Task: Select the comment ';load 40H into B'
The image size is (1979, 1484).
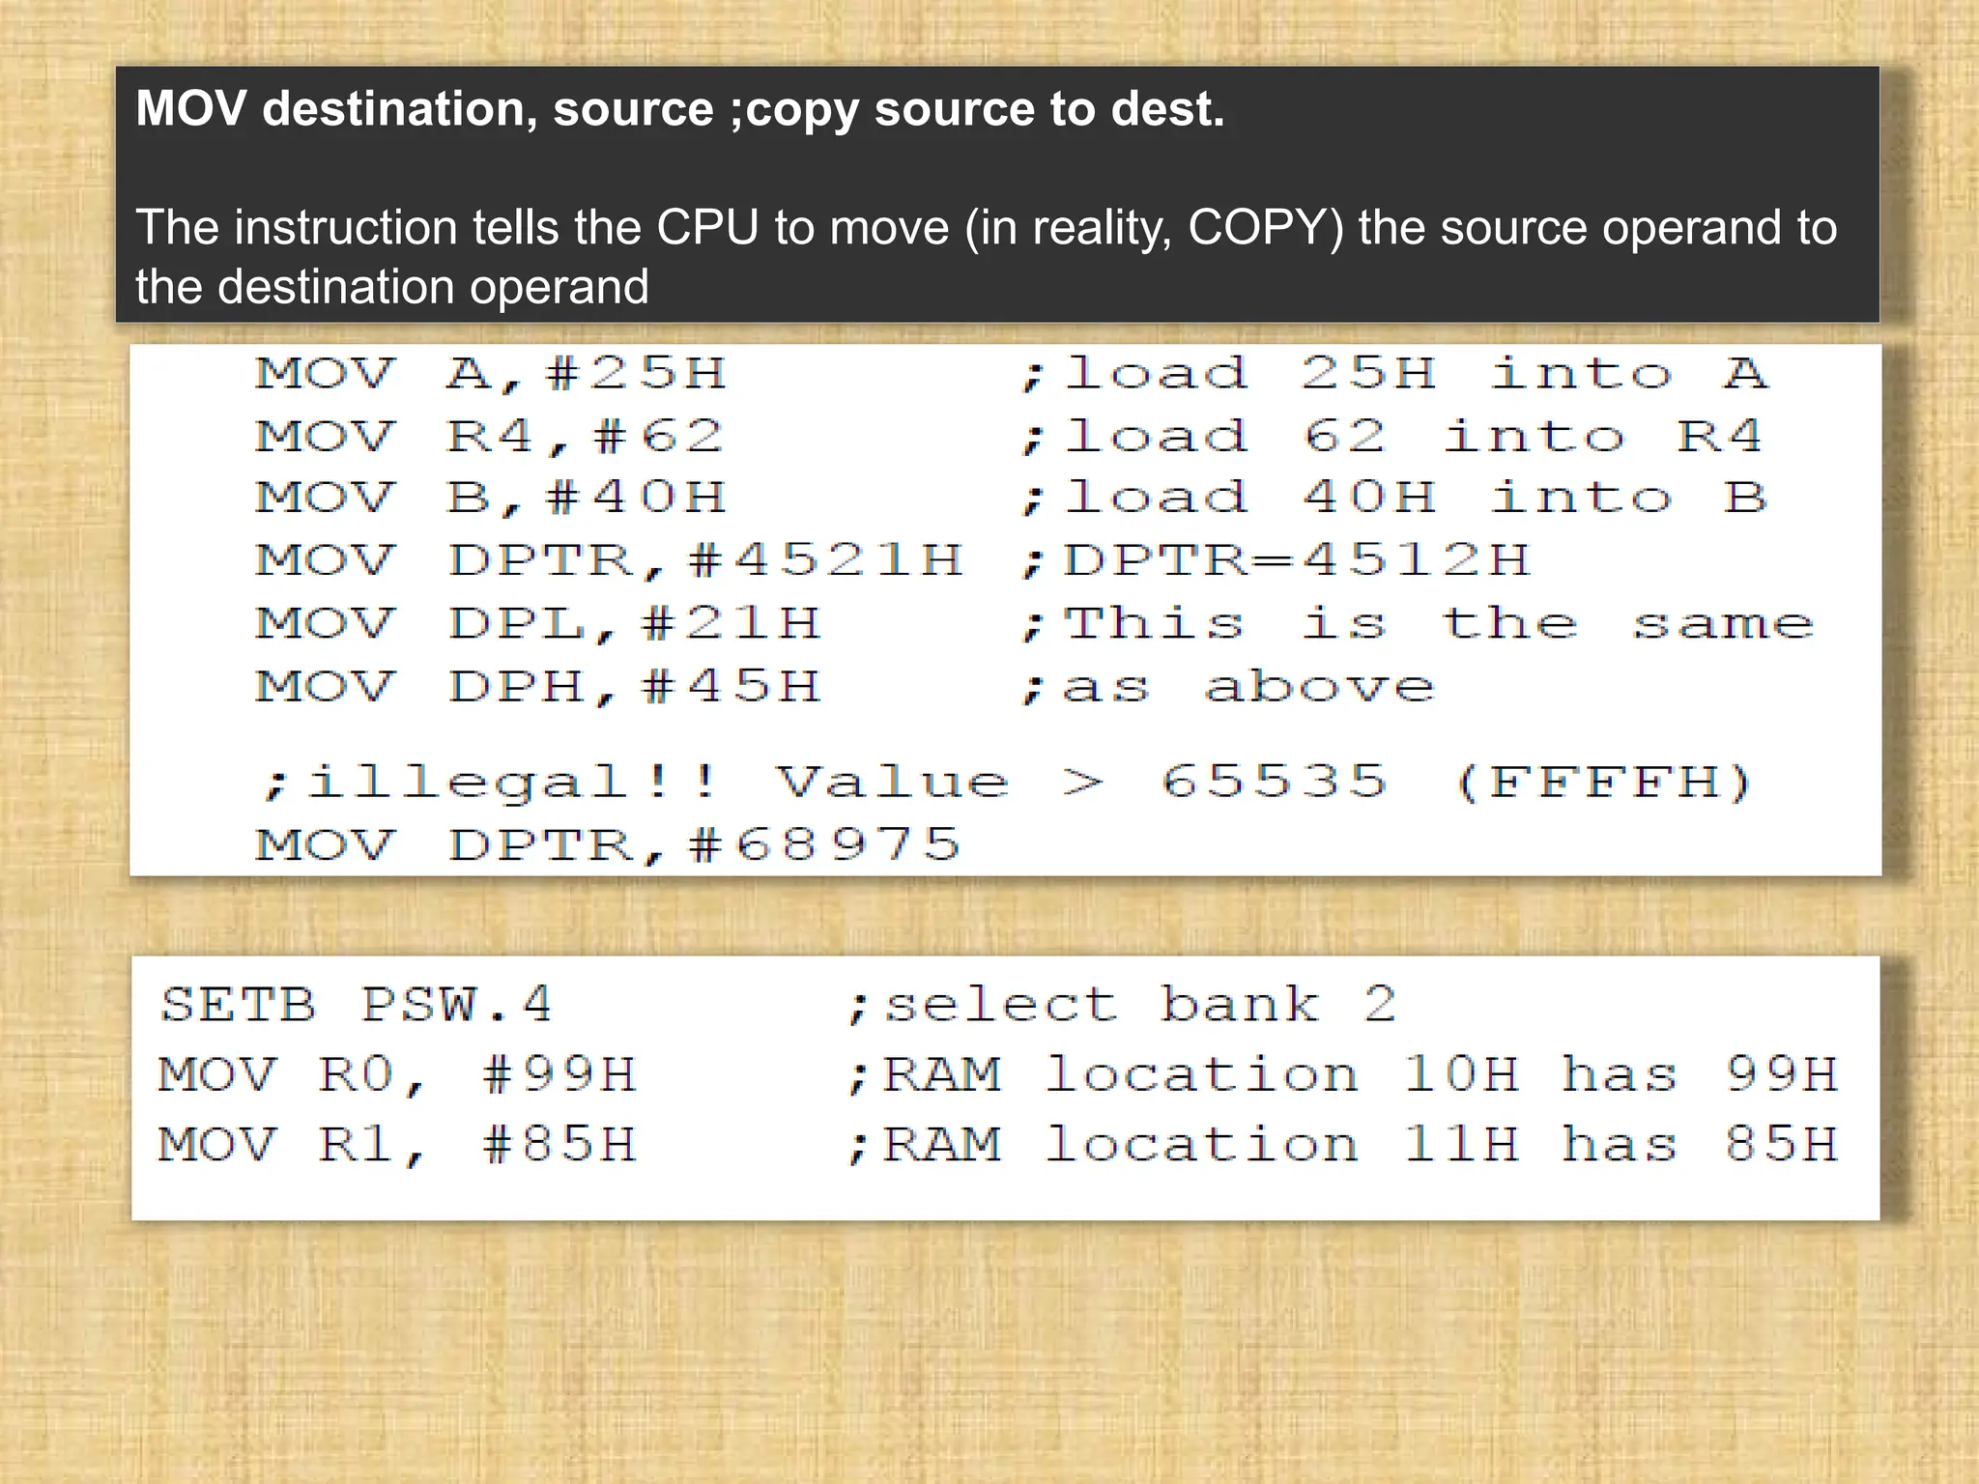Action: [x=1394, y=499]
